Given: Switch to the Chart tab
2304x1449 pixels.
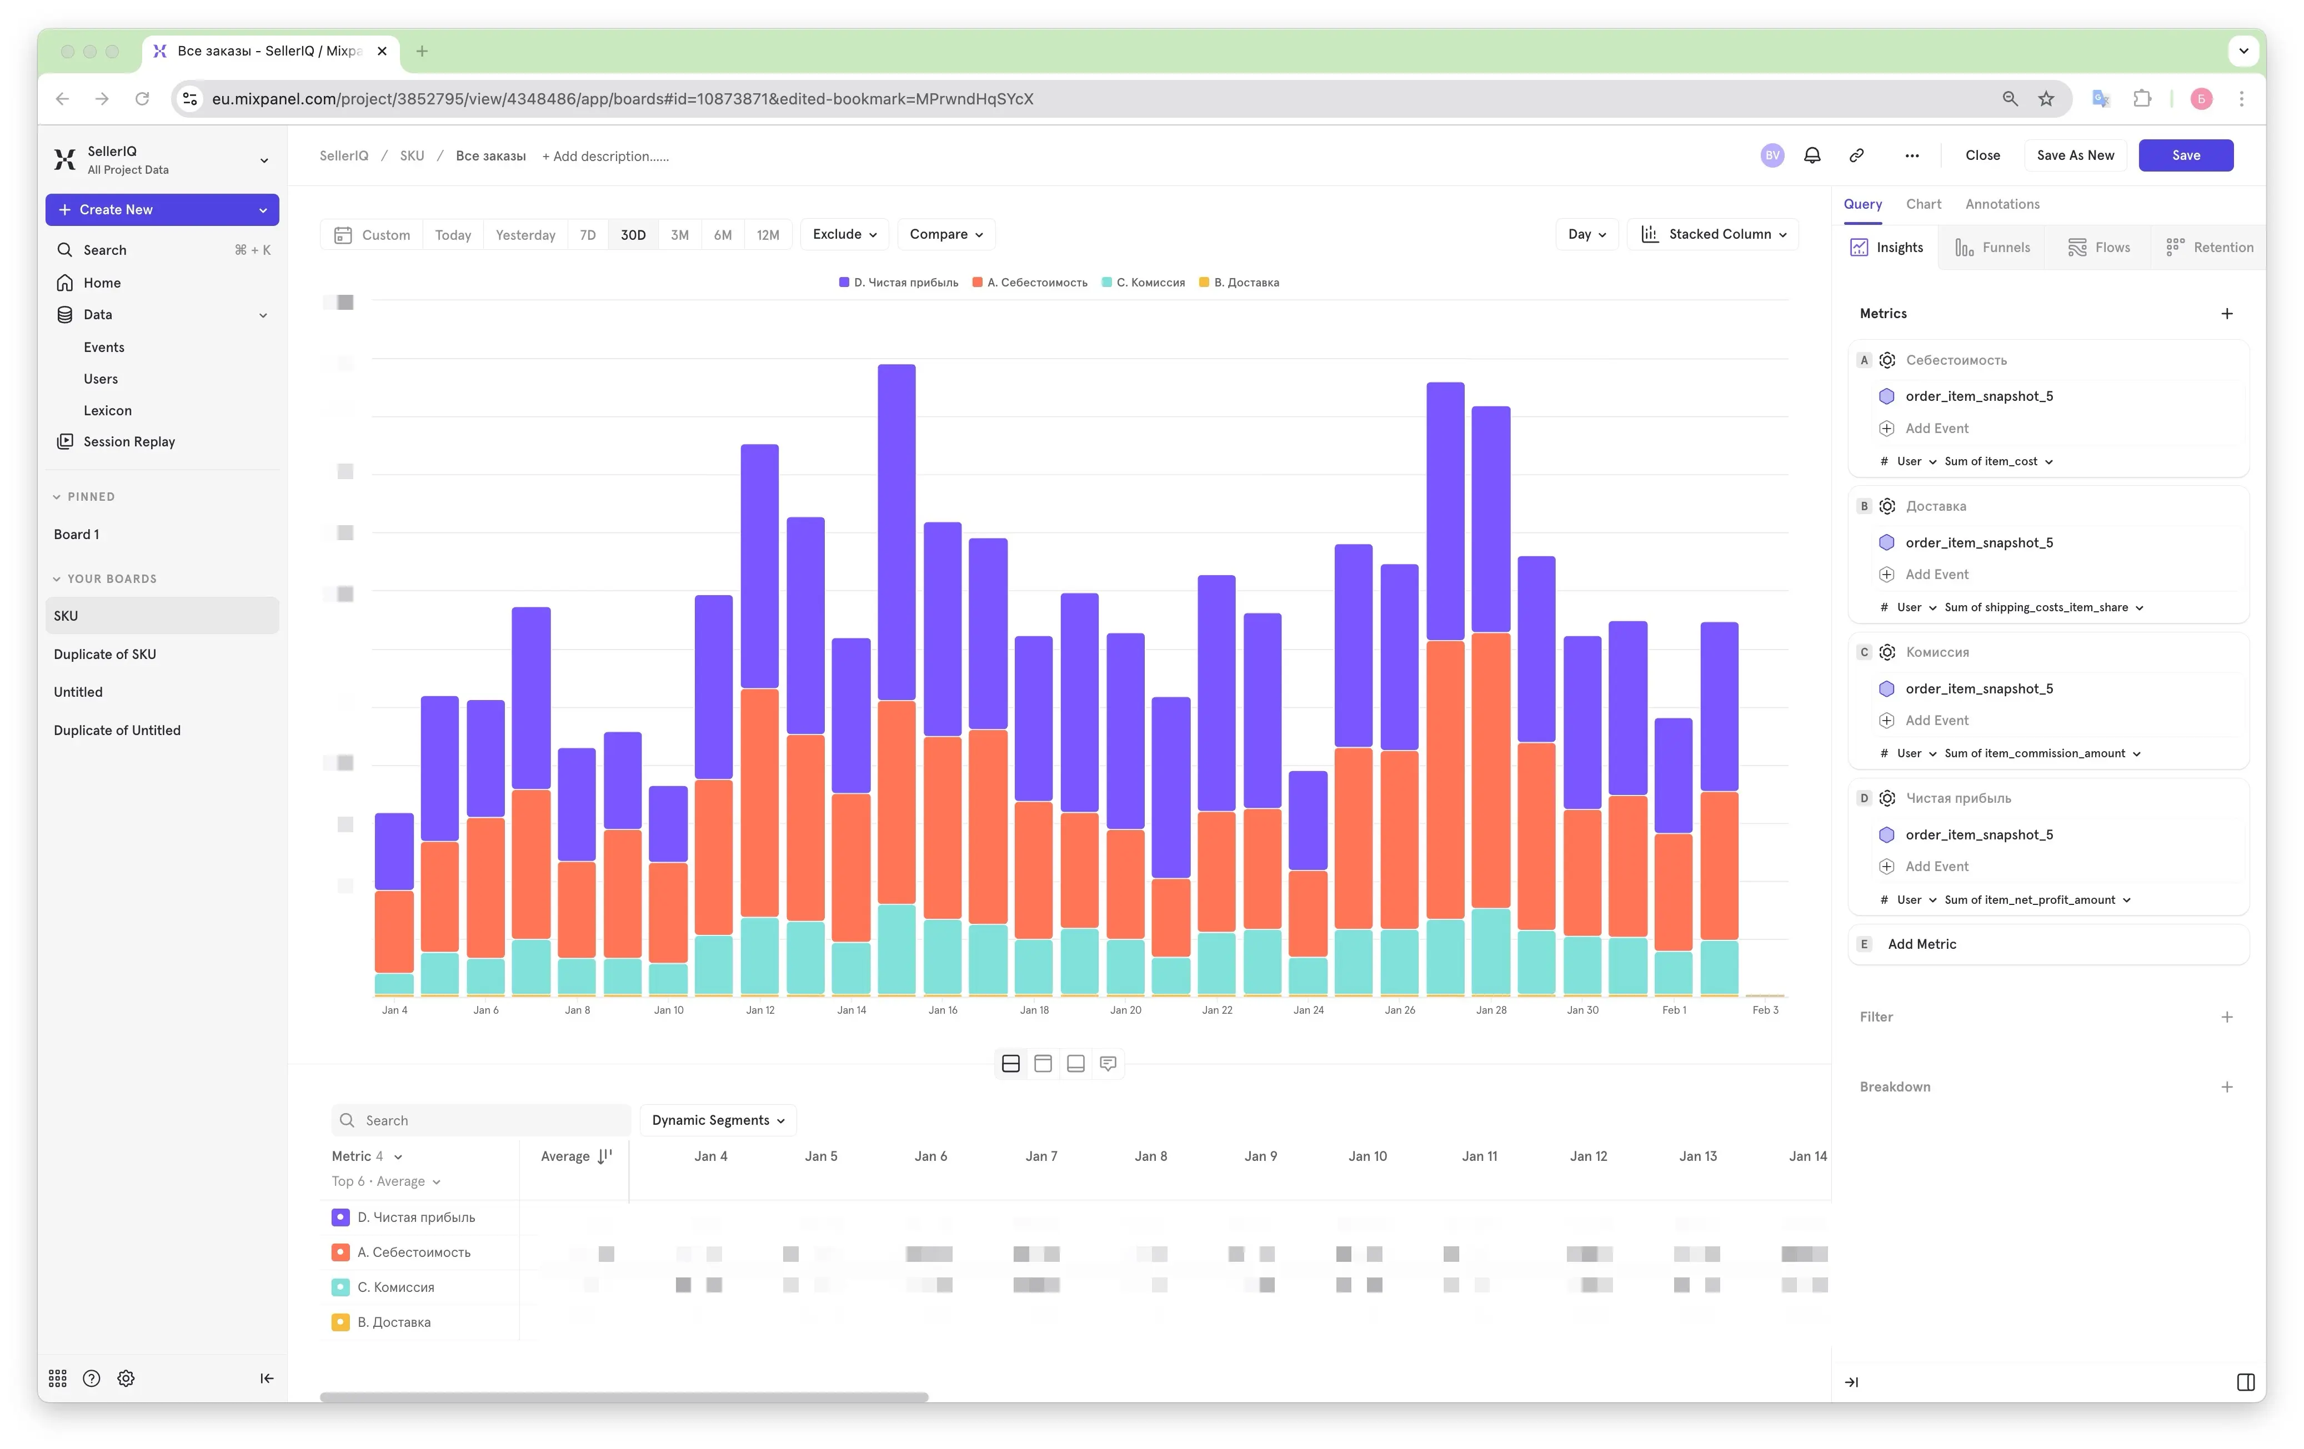Looking at the screenshot, I should 1923,204.
